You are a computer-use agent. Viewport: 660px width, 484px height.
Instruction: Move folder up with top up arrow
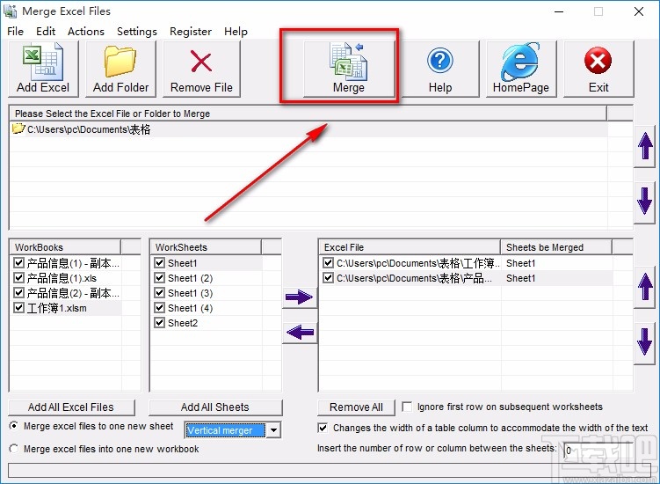point(645,145)
